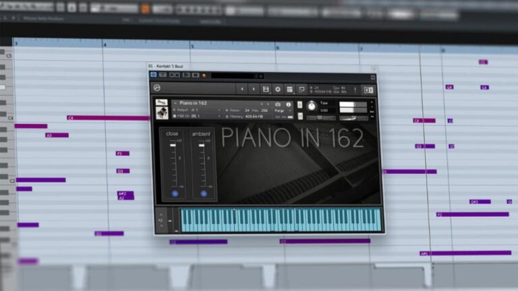Image resolution: width=518 pixels, height=291 pixels.
Task: Go to next preset with right arrow
Action: pyautogui.click(x=254, y=89)
